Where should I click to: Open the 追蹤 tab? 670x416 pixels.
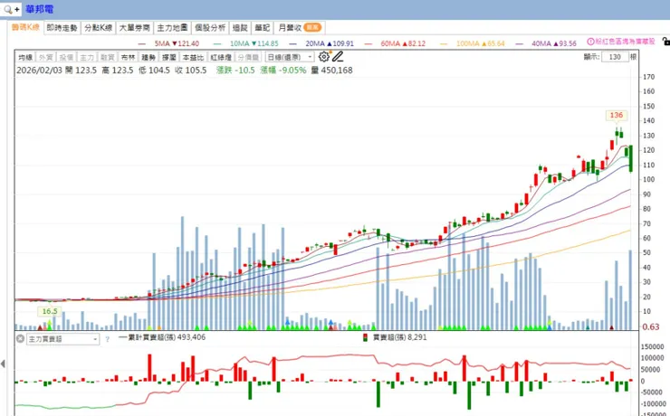point(240,28)
